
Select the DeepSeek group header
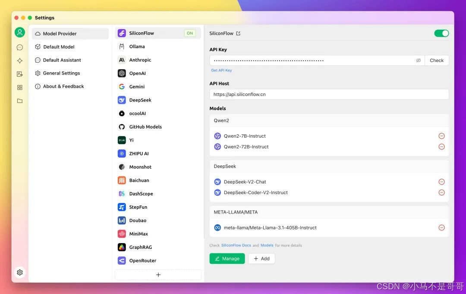click(329, 166)
